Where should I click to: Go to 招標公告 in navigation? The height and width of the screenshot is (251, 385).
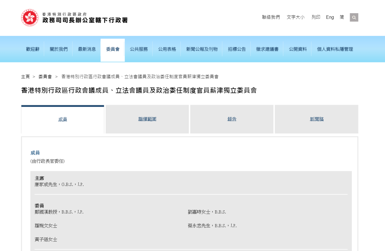237,49
